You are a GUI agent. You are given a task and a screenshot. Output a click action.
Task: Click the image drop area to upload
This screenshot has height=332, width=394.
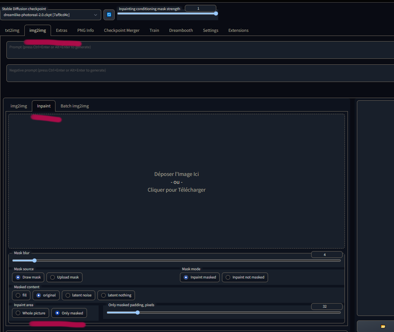(177, 182)
